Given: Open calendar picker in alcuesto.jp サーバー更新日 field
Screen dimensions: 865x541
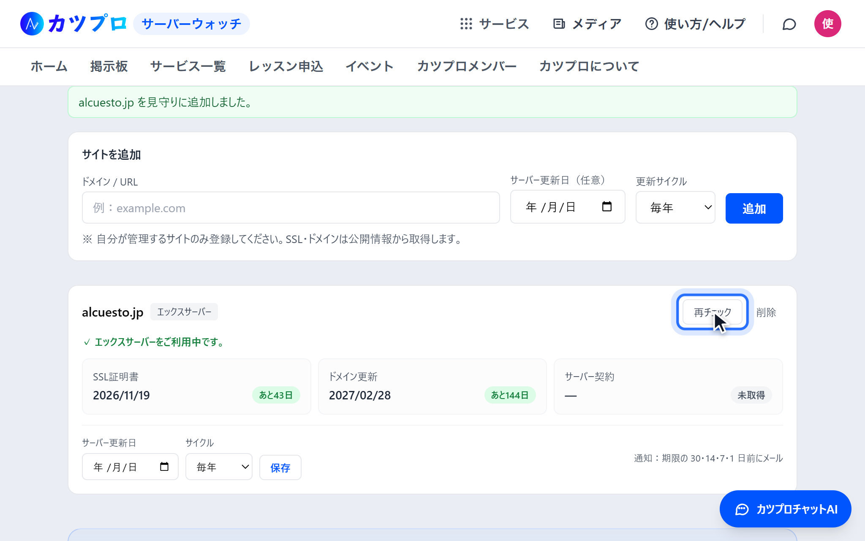Looking at the screenshot, I should point(164,467).
